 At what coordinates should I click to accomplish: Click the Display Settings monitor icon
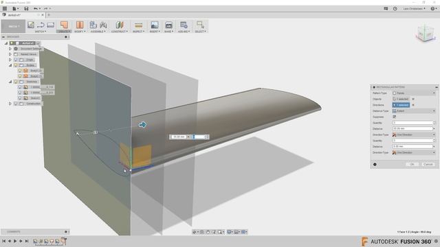(x=230, y=232)
